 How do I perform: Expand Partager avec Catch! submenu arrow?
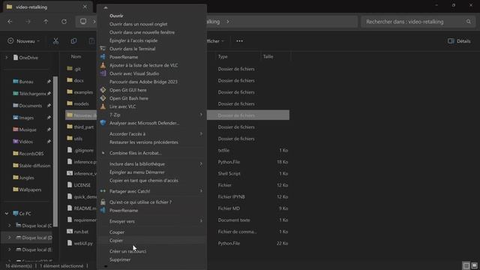[x=201, y=191]
